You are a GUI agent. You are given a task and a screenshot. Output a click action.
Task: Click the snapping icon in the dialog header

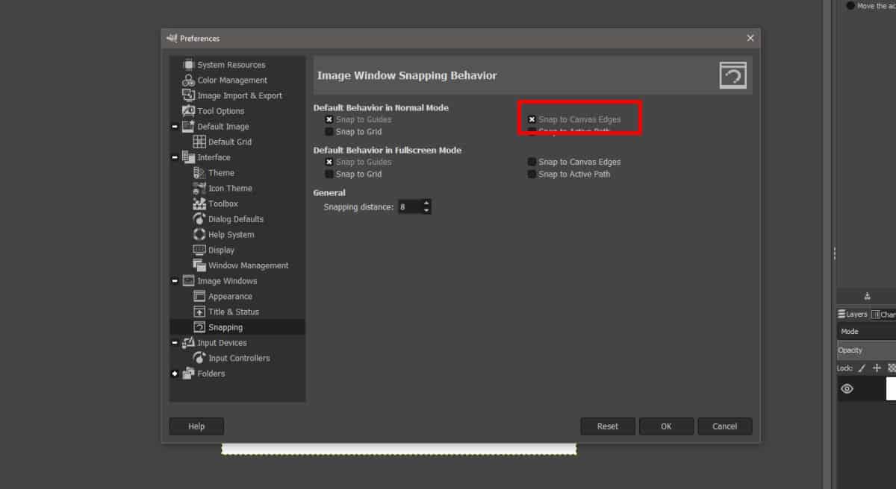point(732,75)
